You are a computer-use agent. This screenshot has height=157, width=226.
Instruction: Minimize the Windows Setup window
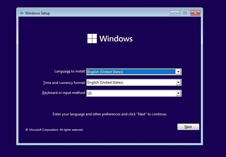click(x=175, y=13)
